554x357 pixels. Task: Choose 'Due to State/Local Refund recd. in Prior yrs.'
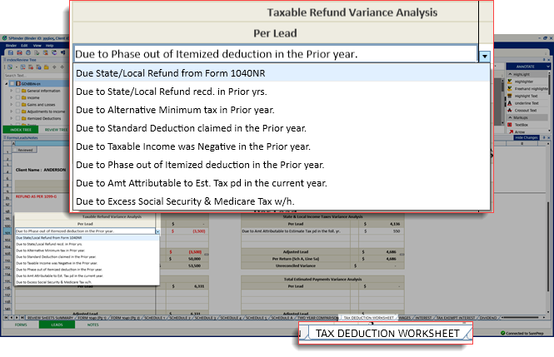point(282,92)
